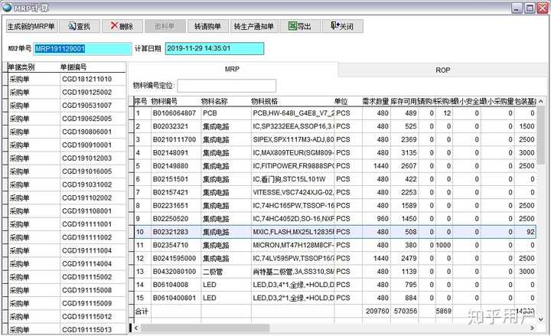551x336 pixels.
Task: Click the 生成新的MRP单 button
Action: [31, 26]
